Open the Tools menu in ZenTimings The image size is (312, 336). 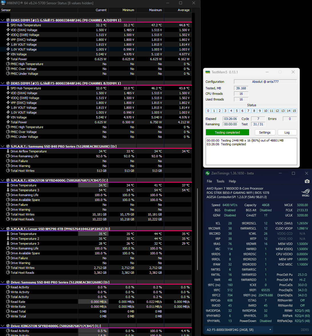tap(221, 181)
